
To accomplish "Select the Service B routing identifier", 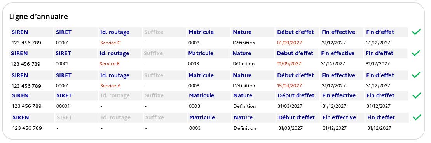I will [x=110, y=64].
